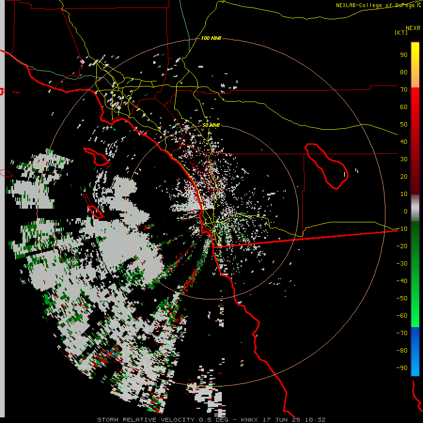The width and height of the screenshot is (423, 423).
Task: Click the NEXLAB-College of DuPage header text
Action: pyautogui.click(x=378, y=5)
